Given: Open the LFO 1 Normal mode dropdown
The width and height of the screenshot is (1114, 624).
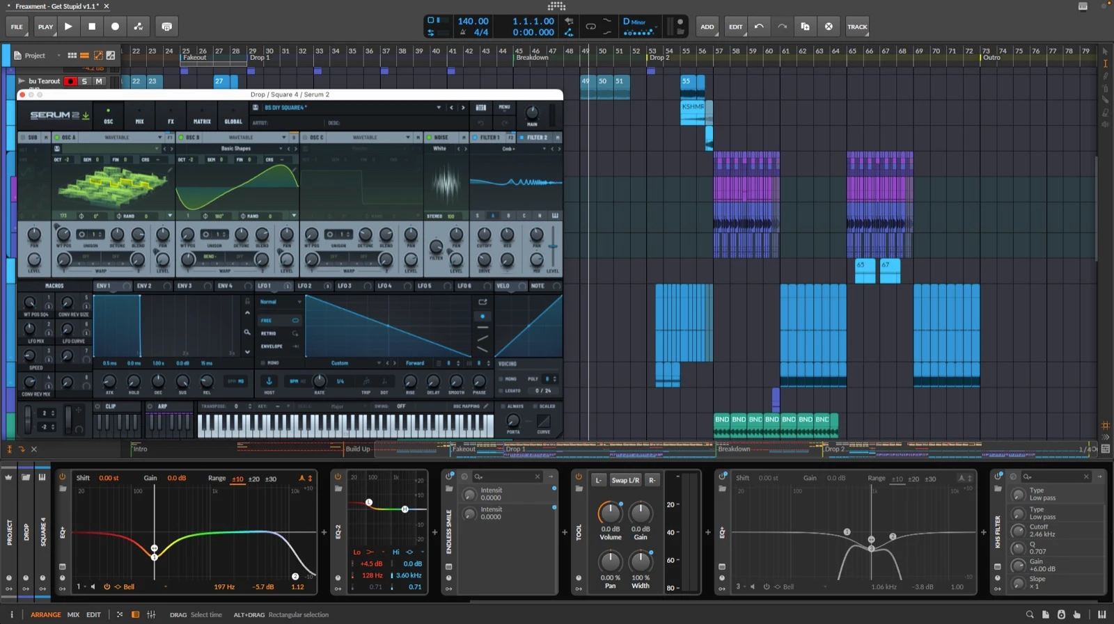Looking at the screenshot, I should pos(281,302).
